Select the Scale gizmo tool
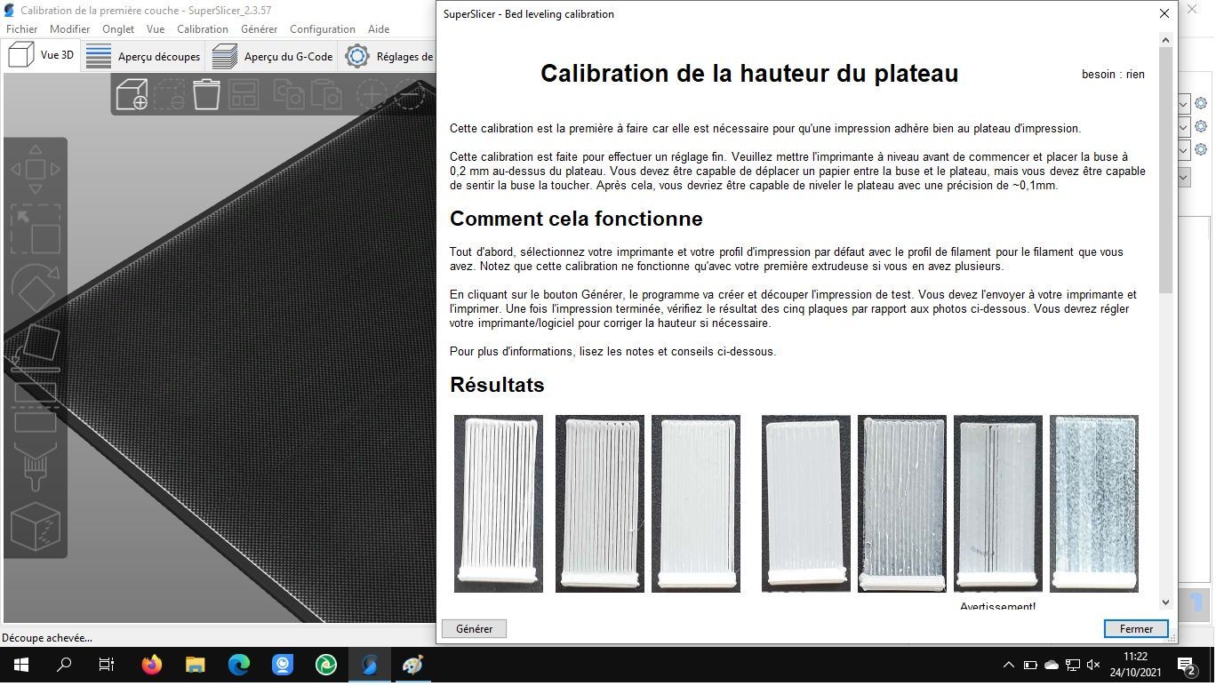The height and width of the screenshot is (686, 1216). (36, 229)
